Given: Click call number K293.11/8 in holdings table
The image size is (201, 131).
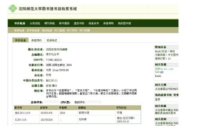Looking at the screenshot, I should point(21,120).
